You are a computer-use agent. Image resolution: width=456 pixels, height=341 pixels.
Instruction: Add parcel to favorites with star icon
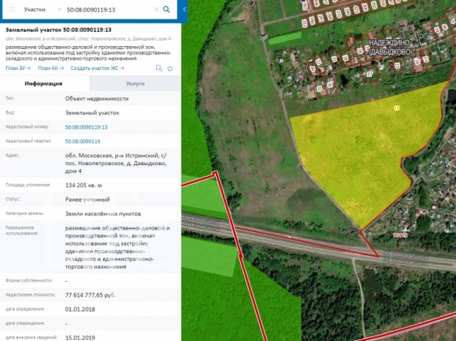[x=170, y=69]
